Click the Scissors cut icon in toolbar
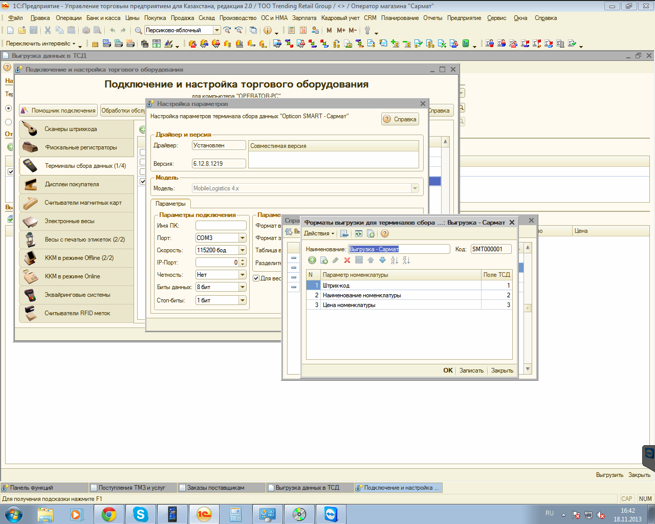This screenshot has height=524, width=655. [48, 30]
